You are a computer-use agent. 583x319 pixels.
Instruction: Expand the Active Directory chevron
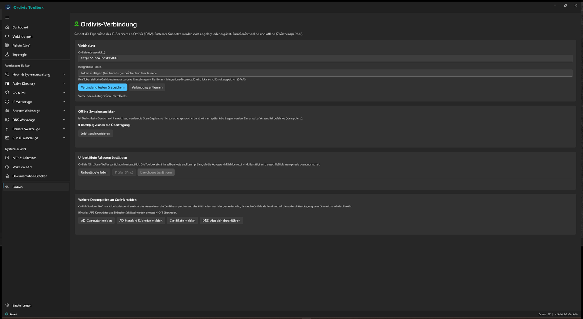[64, 83]
